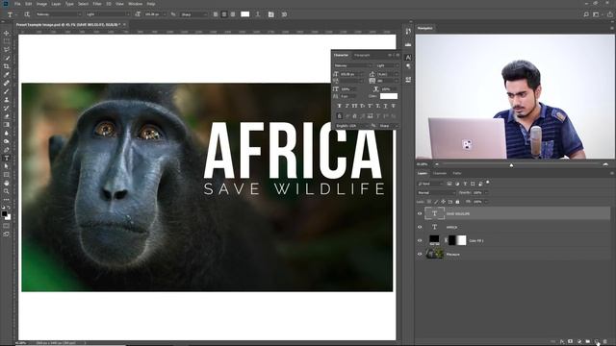Screen dimensions: 616x346
Task: Open language English USA dropdown
Action: click(x=351, y=126)
